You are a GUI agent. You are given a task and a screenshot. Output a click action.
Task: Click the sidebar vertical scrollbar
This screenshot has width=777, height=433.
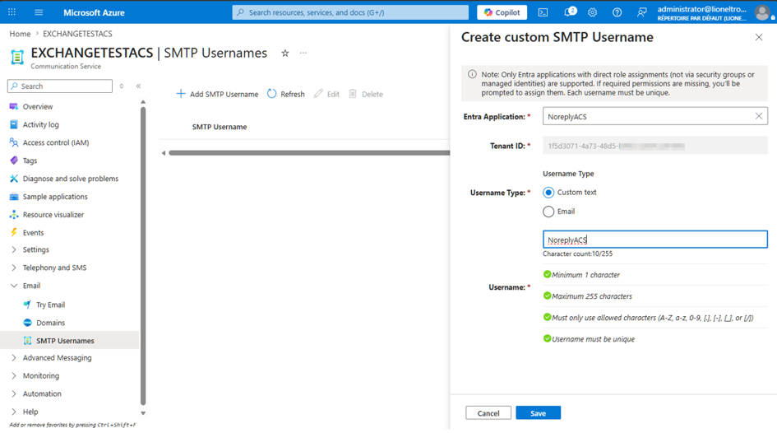pyautogui.click(x=143, y=255)
